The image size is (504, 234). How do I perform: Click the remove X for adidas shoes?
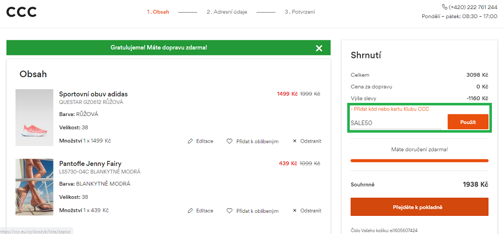[294, 141]
